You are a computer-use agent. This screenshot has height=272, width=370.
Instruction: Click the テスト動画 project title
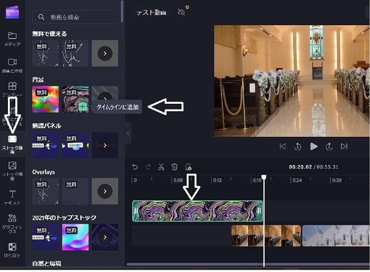pyautogui.click(x=151, y=12)
